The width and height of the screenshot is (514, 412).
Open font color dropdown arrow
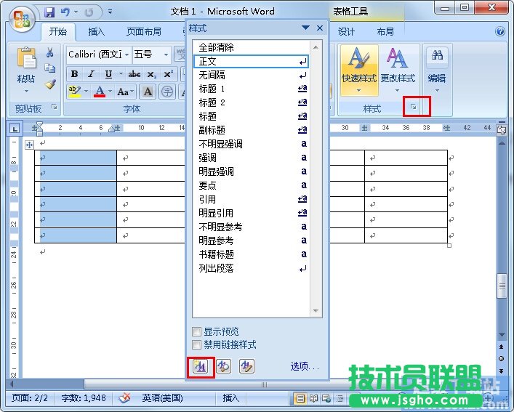(x=111, y=92)
